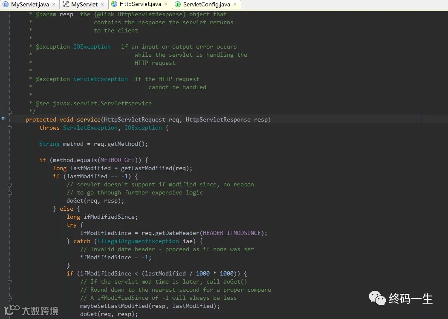Click fold end marker beside 'to go through further'
The height and width of the screenshot is (319, 448).
coord(9,193)
